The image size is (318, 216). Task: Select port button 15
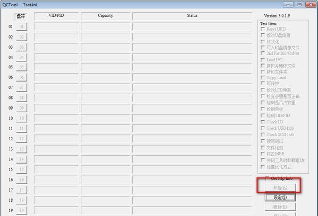(21, 169)
